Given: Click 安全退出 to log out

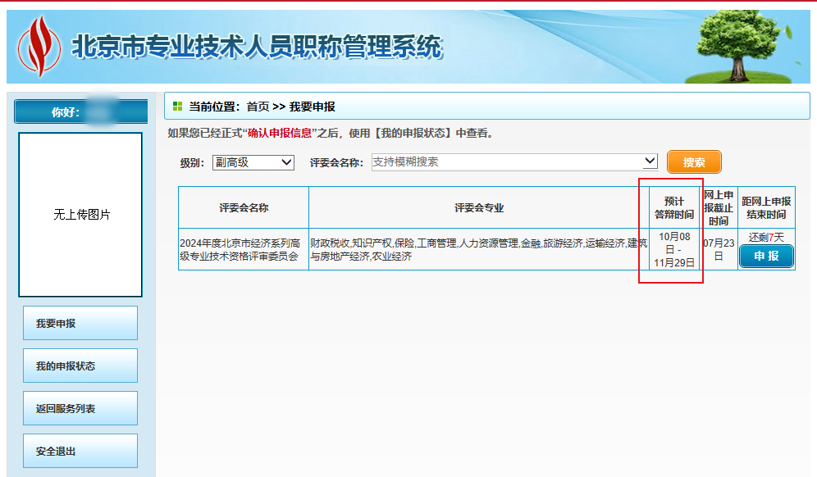Looking at the screenshot, I should click(80, 450).
